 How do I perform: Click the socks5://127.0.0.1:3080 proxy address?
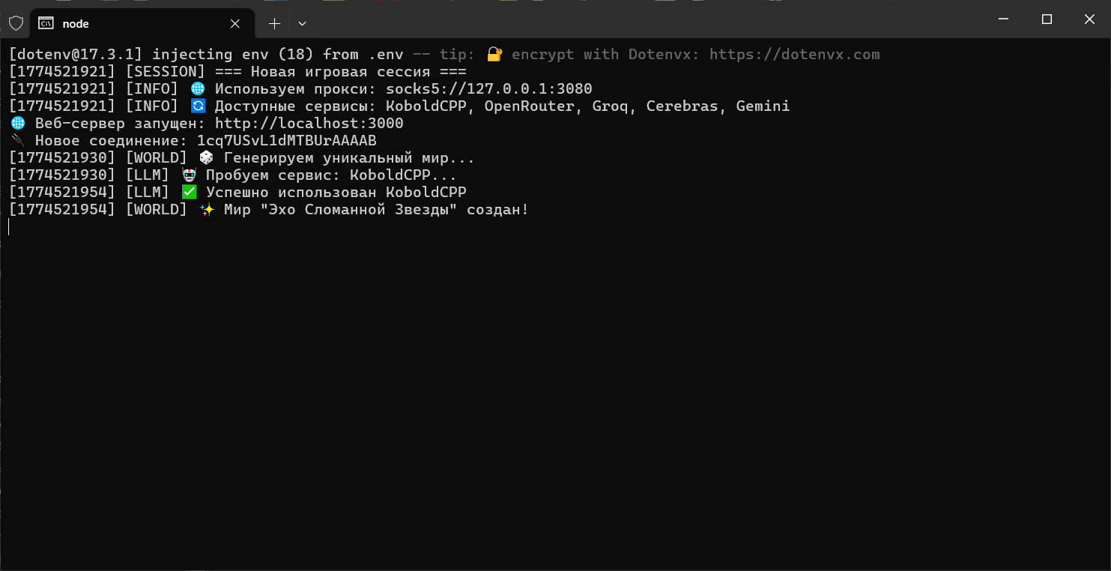(x=489, y=88)
